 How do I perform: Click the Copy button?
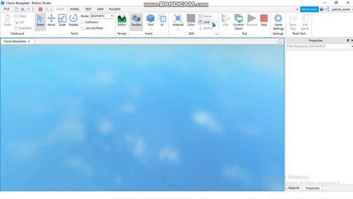(x=20, y=16)
